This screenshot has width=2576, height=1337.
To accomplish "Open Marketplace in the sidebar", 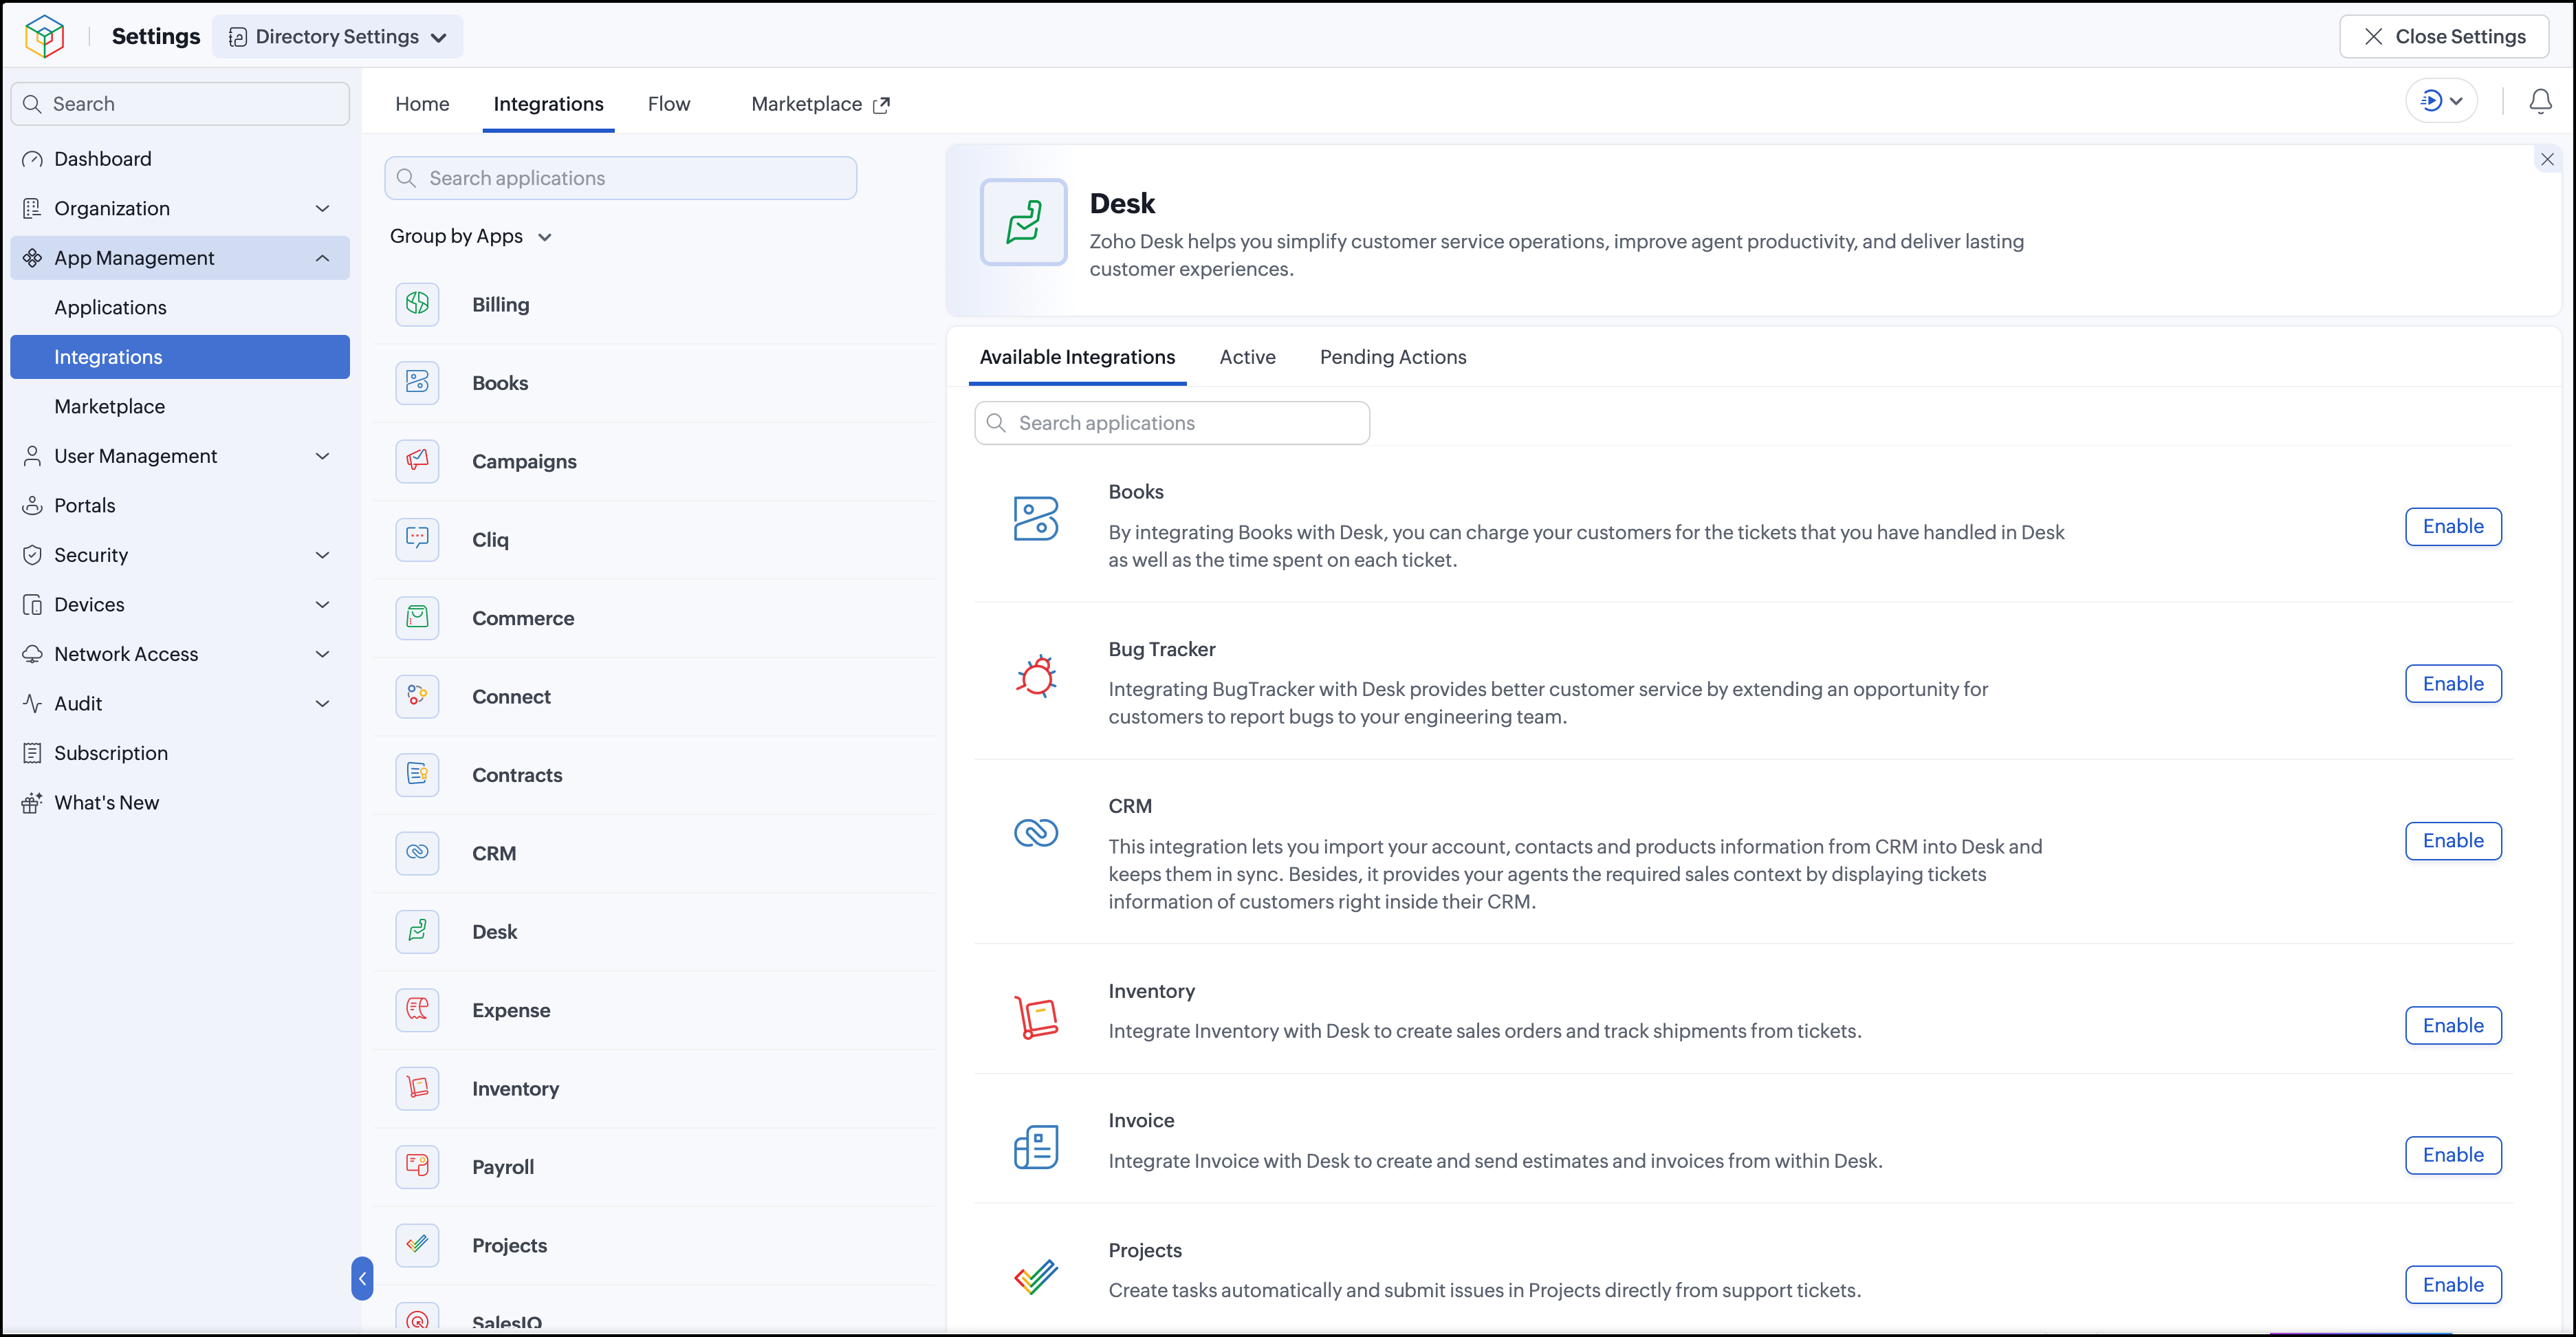I will click(x=180, y=406).
